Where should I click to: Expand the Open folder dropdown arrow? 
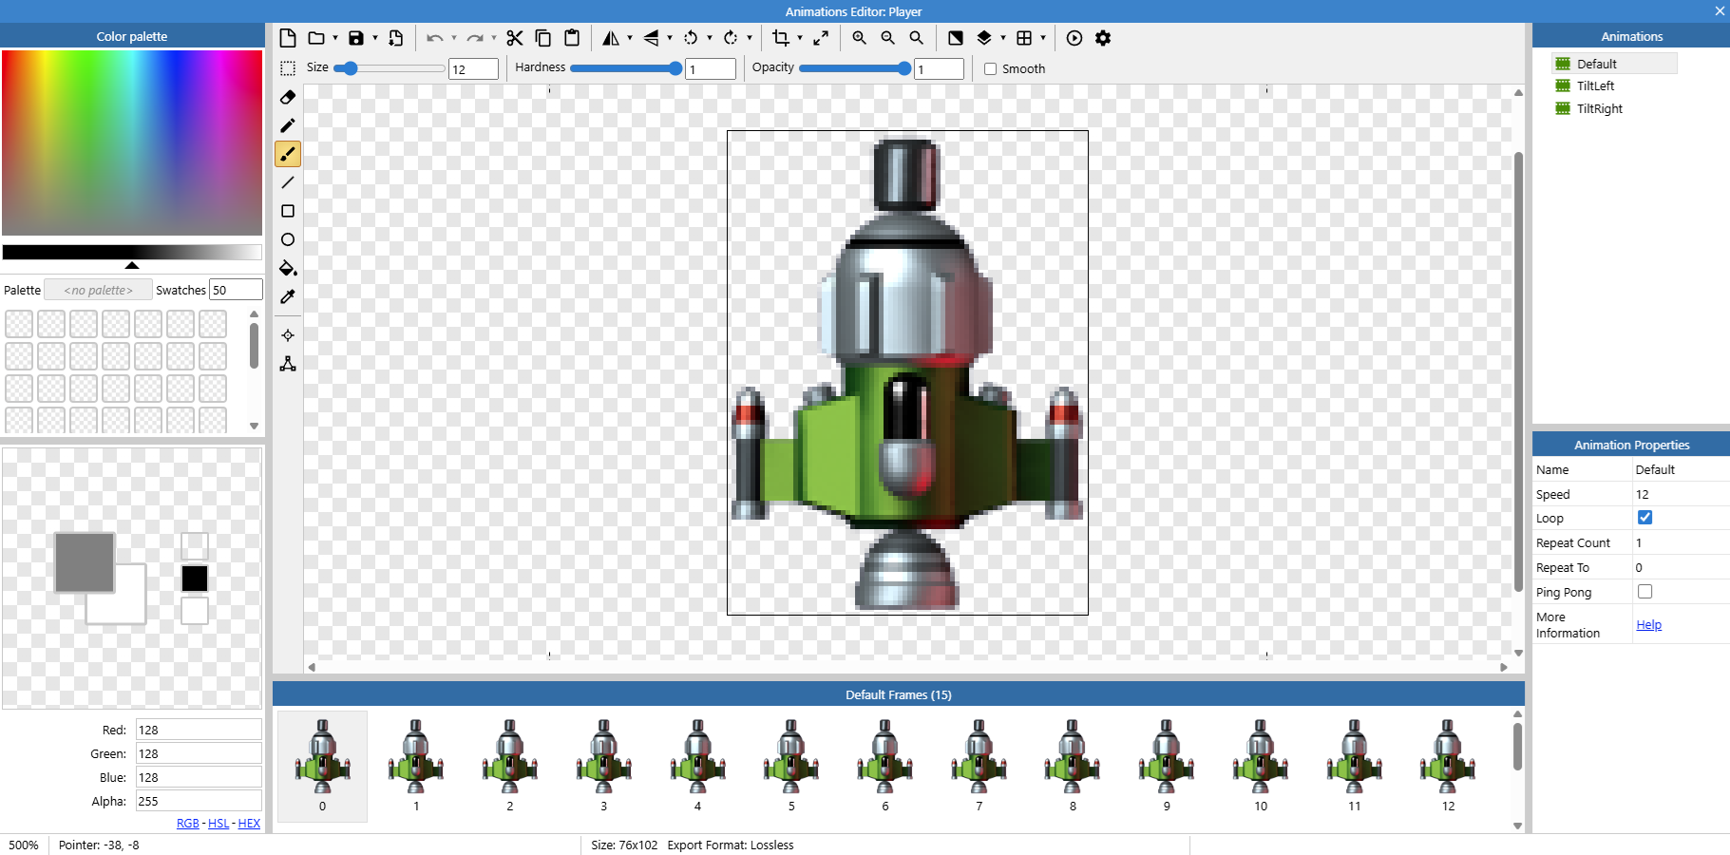coord(335,38)
